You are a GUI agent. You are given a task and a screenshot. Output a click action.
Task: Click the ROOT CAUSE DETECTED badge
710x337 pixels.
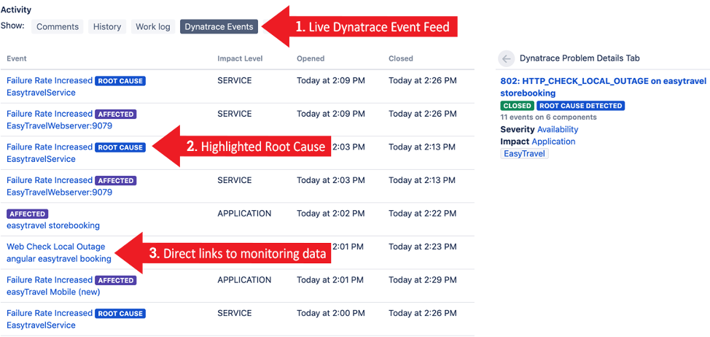point(580,106)
